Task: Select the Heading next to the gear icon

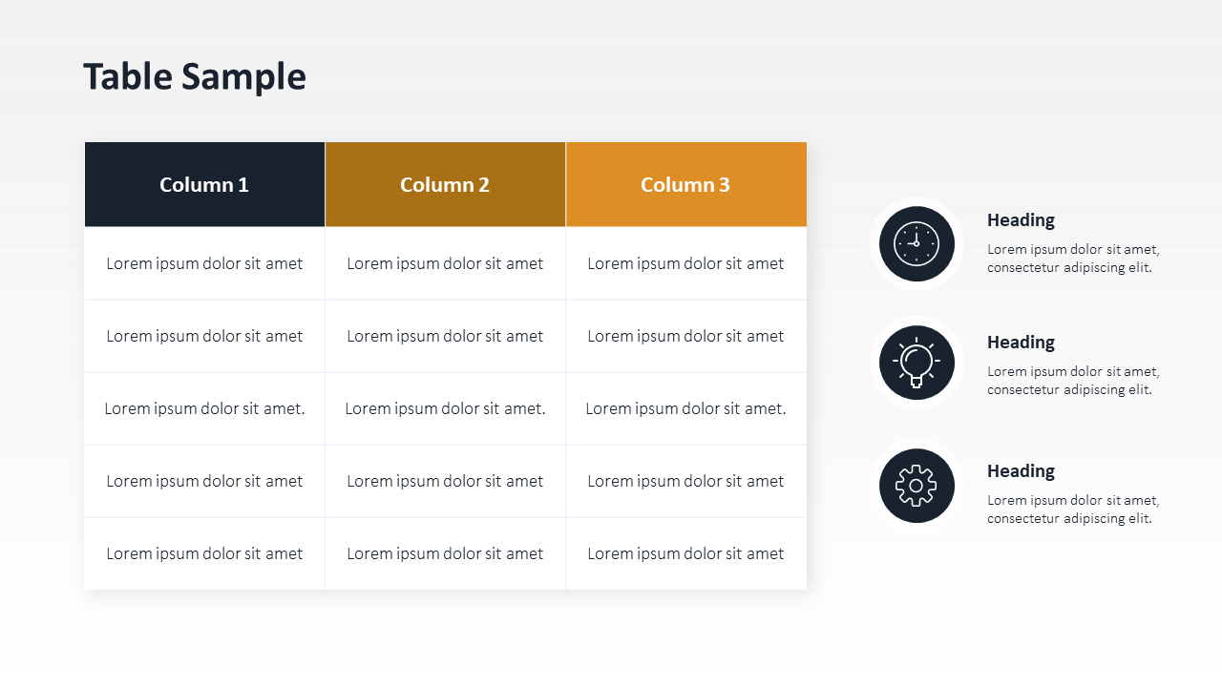Action: point(1021,470)
